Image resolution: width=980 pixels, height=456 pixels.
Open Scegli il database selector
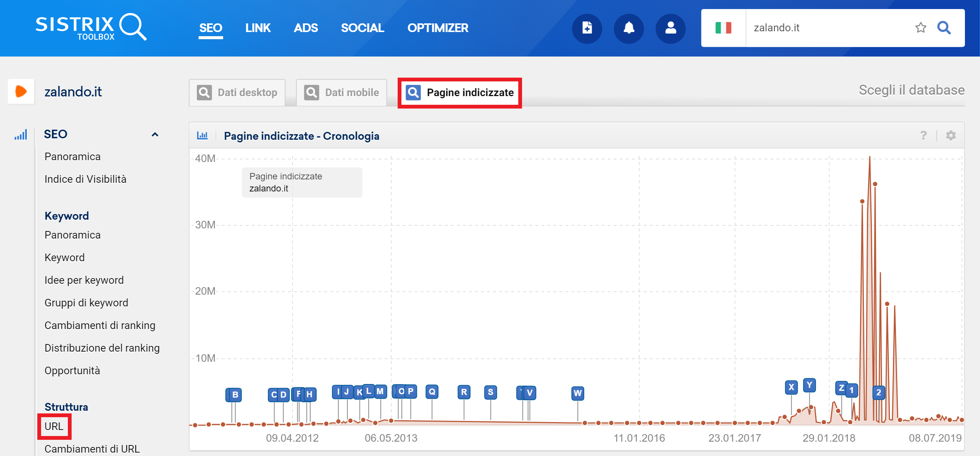(911, 90)
